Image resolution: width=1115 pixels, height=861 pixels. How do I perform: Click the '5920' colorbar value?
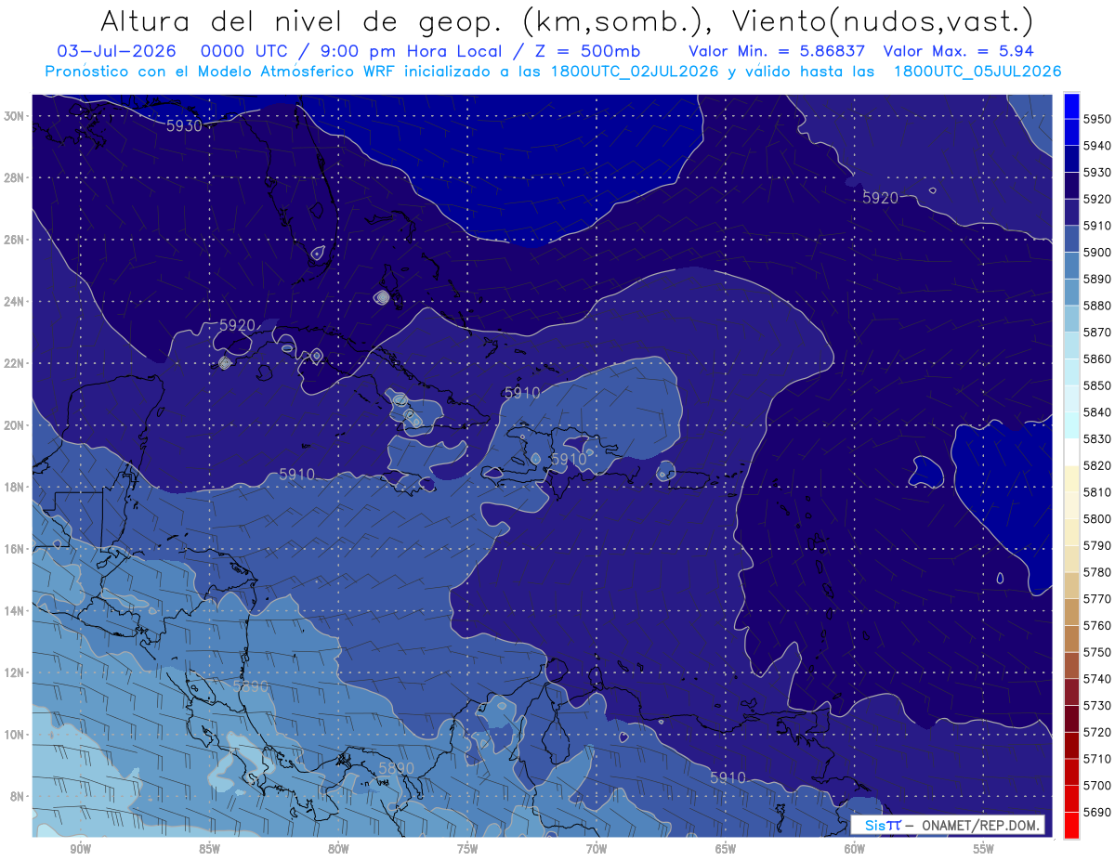click(x=1096, y=199)
